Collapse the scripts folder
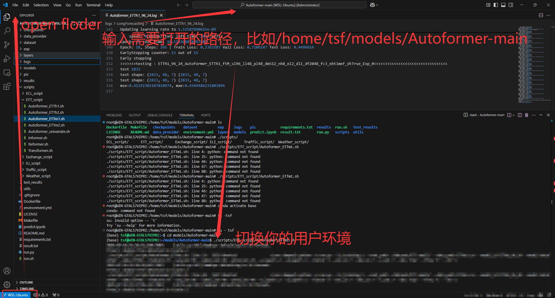This screenshot has width=555, height=298. 57,87
